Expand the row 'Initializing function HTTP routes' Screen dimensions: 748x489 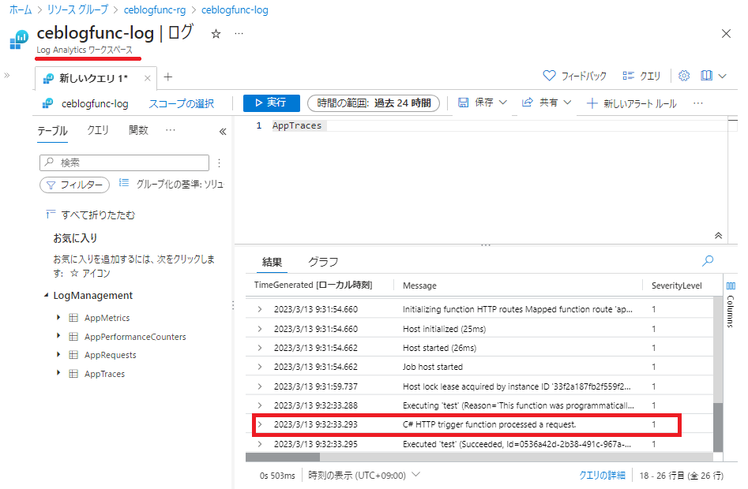tap(260, 309)
